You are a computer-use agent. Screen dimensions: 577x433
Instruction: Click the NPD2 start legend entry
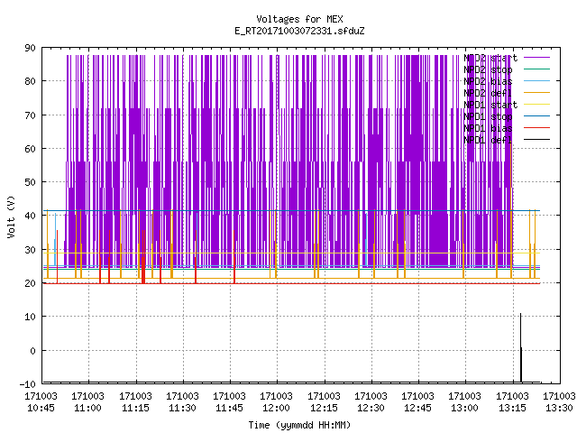tap(490, 58)
